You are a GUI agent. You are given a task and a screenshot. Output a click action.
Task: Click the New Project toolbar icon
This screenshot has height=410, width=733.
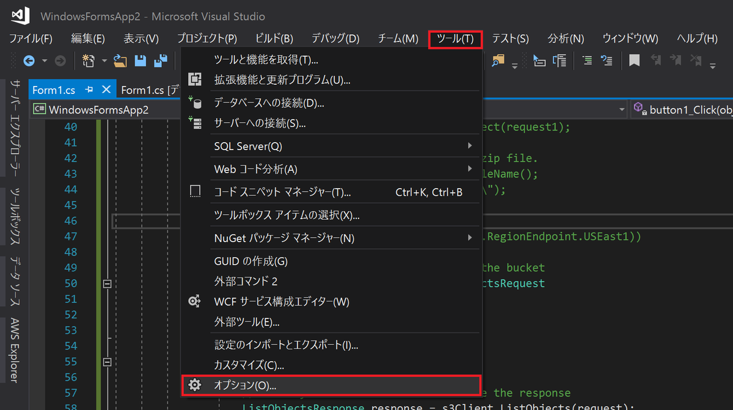coord(89,60)
